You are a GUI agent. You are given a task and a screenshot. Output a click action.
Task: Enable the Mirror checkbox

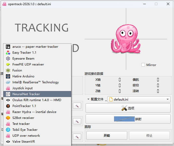coord(143,65)
